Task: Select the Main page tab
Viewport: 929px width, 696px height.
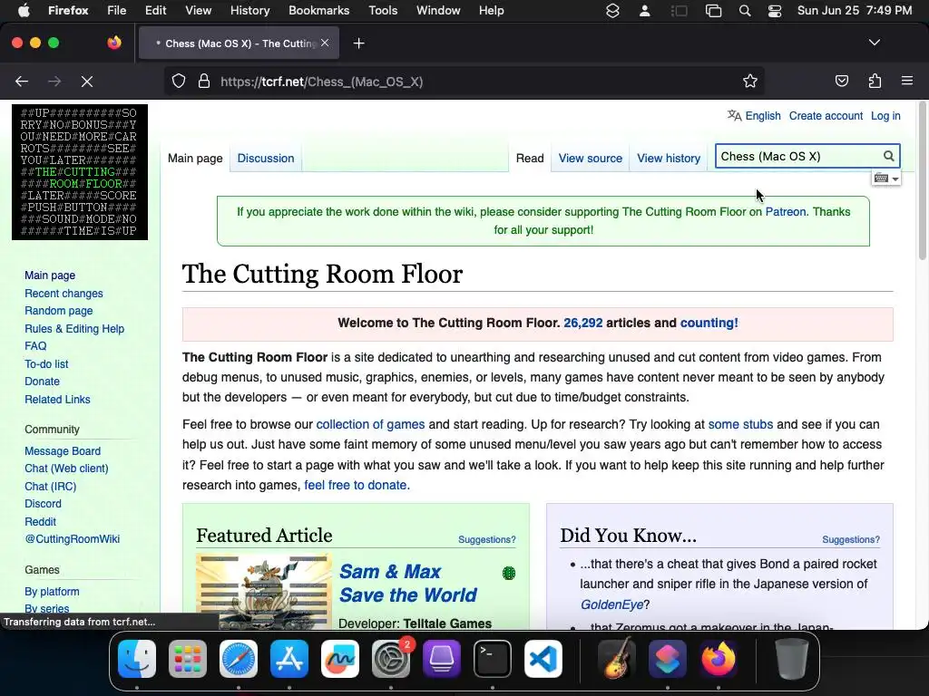Action: tap(195, 159)
